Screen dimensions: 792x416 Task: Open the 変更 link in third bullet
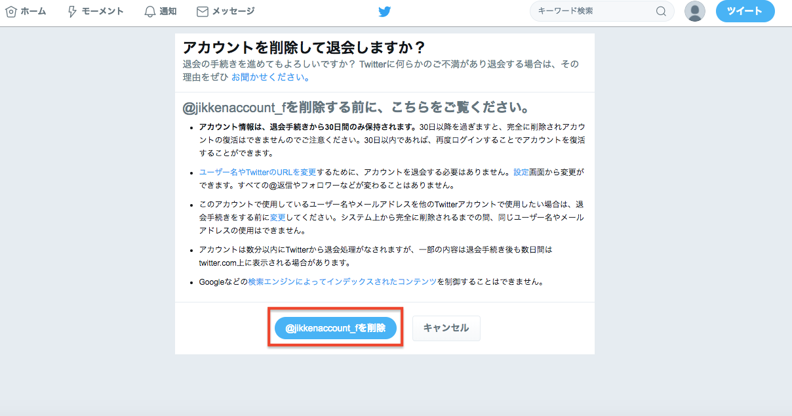coord(278,217)
